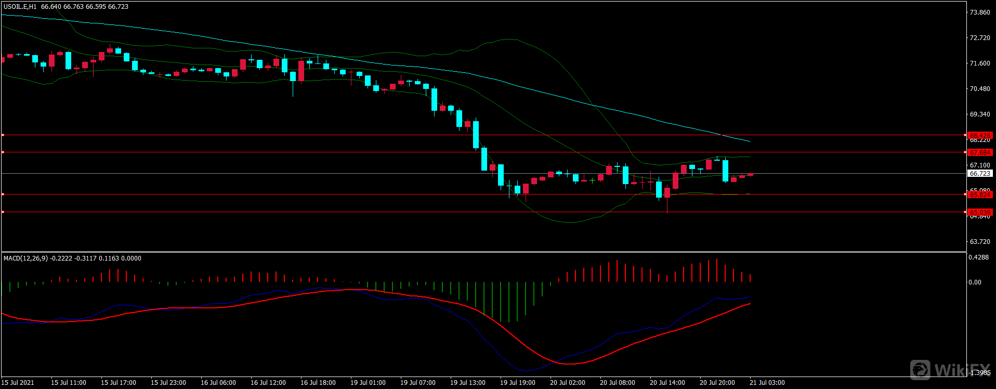Image resolution: width=996 pixels, height=389 pixels.
Task: Click the 73.860 price scale value
Action: pos(980,12)
